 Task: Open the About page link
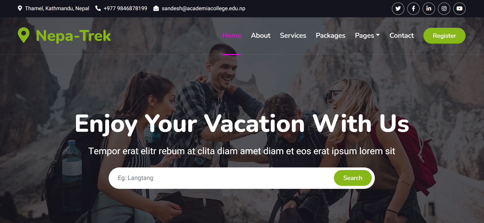261,35
